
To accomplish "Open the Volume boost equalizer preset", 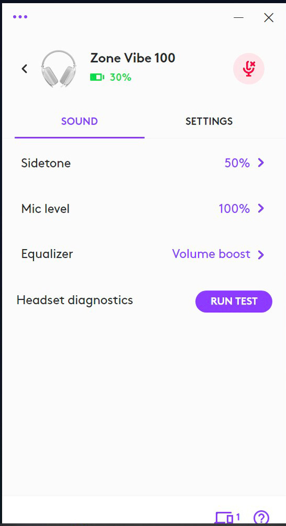I will pyautogui.click(x=211, y=254).
